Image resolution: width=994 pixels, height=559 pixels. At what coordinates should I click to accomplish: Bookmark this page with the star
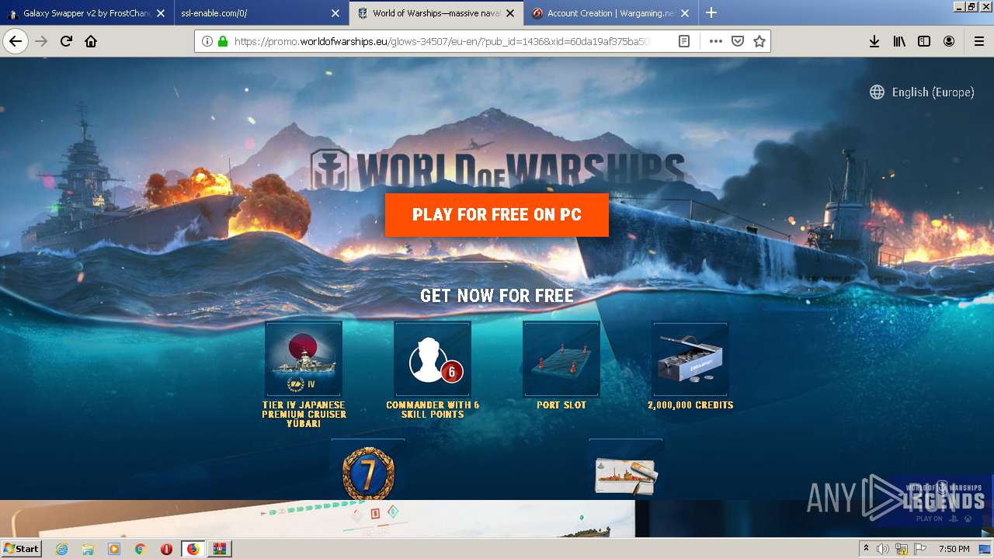[x=759, y=41]
